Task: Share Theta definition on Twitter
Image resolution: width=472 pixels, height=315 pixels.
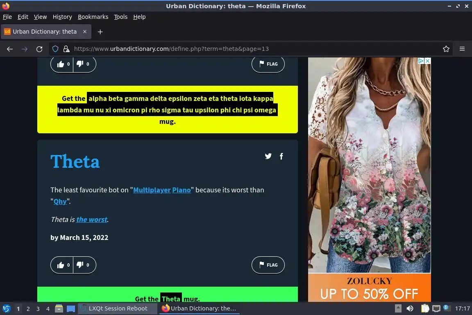Action: 268,156
